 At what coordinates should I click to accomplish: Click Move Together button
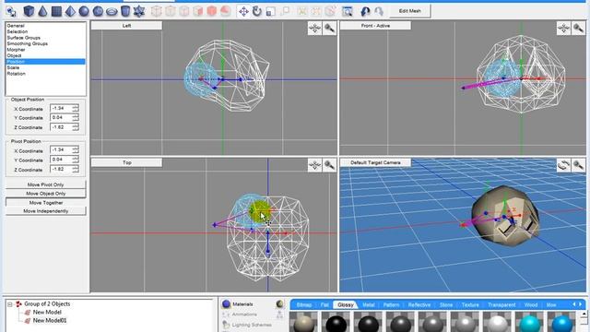(x=45, y=203)
